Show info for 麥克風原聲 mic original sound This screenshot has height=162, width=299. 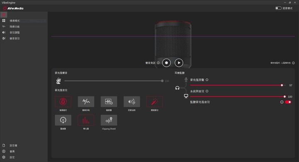pos(207,80)
